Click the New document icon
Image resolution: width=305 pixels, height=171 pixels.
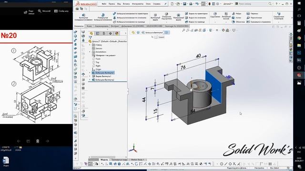click(172, 4)
